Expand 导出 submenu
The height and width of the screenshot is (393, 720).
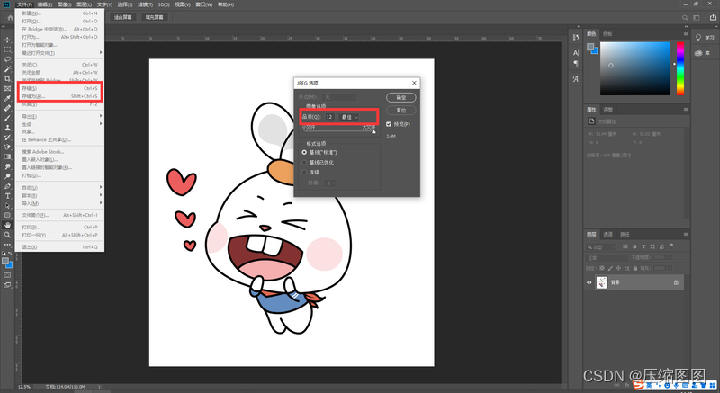(x=61, y=117)
